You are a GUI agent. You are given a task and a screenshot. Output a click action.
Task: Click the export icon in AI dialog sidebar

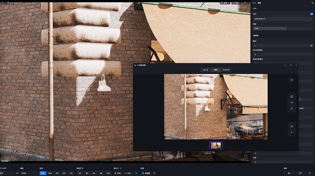click(292, 97)
